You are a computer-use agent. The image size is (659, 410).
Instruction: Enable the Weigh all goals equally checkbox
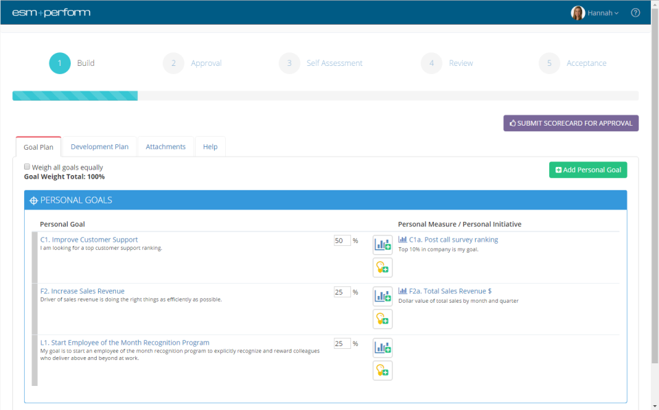(x=27, y=166)
